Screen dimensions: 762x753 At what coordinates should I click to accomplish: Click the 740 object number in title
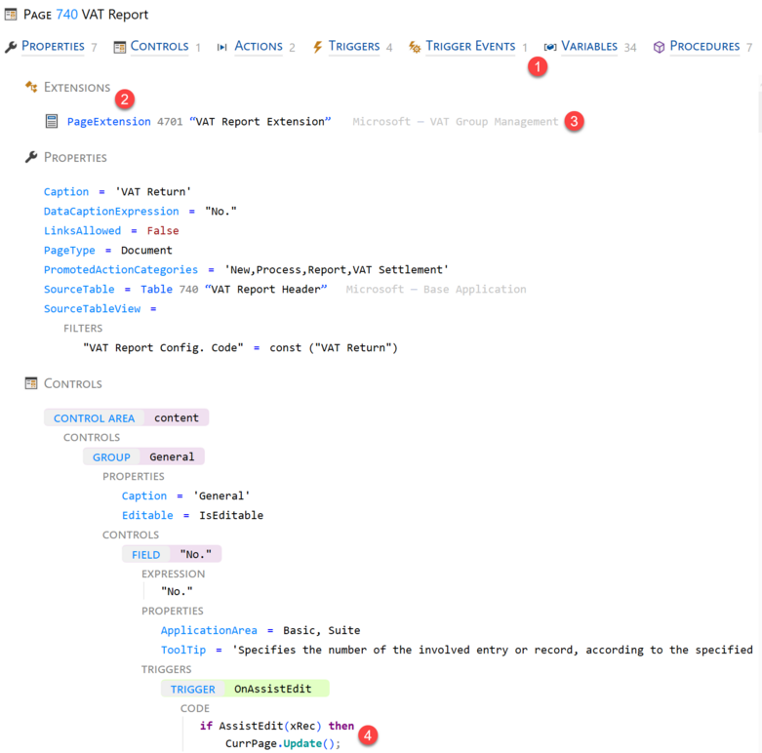(x=66, y=15)
